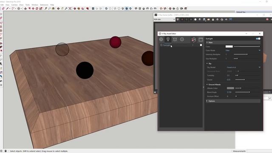Screen dimensions: 272x153
Task: Collapse the Sky section
Action: tap(207, 63)
